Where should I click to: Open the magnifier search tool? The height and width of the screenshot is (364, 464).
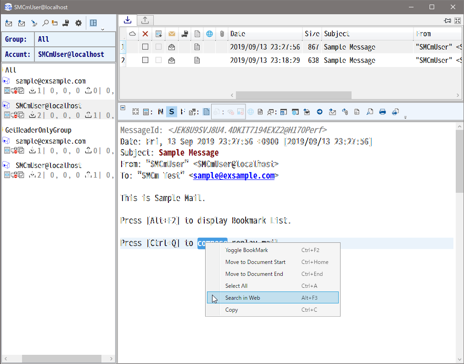point(45,23)
